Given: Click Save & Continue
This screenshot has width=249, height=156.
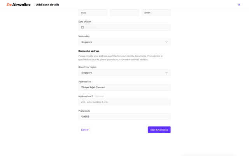Looking at the screenshot, I should click(159, 130).
